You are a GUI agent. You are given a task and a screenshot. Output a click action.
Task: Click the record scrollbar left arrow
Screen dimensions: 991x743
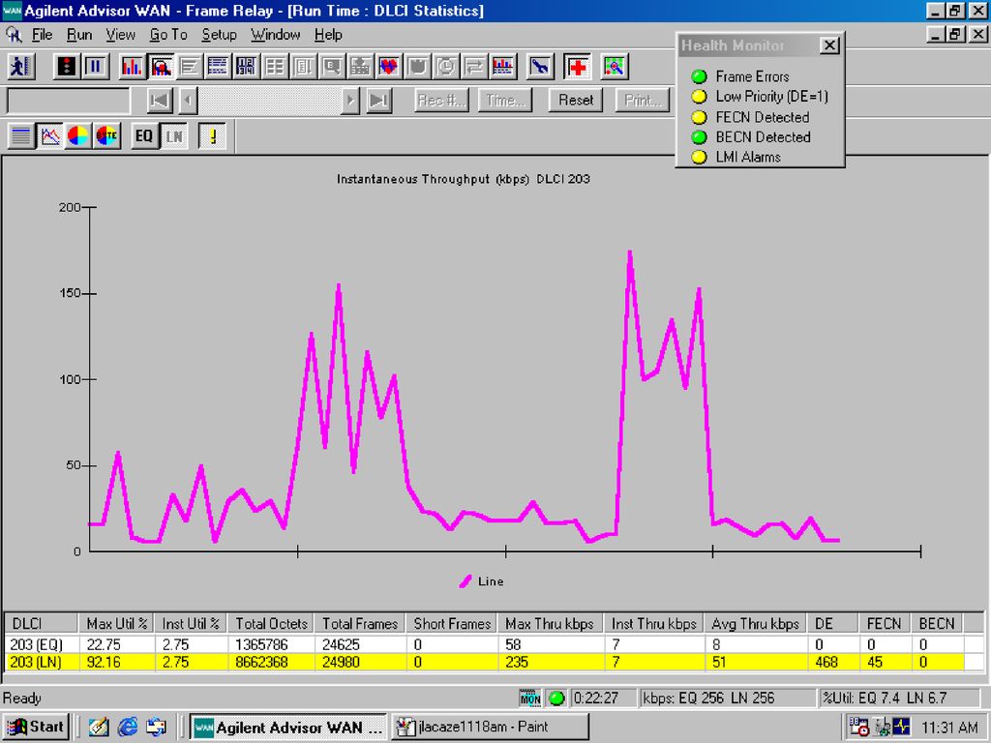pyautogui.click(x=188, y=100)
